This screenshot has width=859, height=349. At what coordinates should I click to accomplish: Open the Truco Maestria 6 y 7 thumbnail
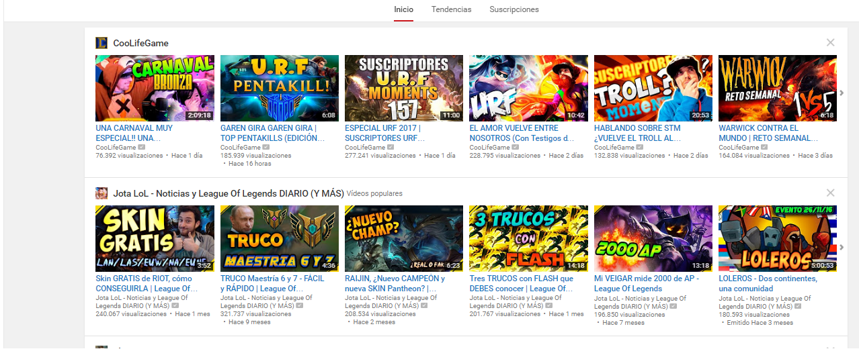[x=279, y=238]
